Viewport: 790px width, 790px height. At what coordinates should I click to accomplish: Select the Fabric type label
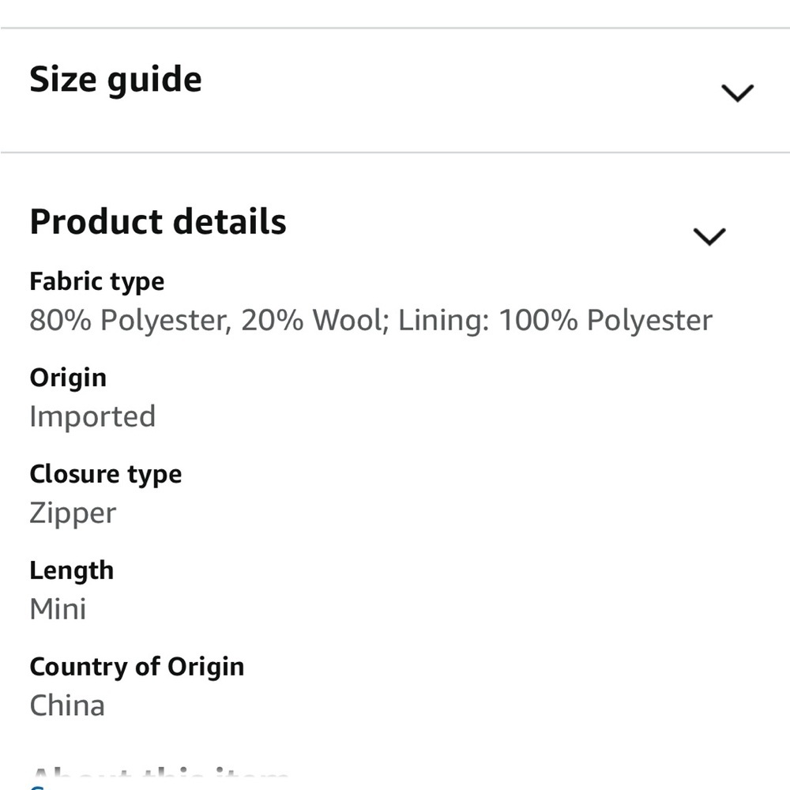tap(97, 281)
